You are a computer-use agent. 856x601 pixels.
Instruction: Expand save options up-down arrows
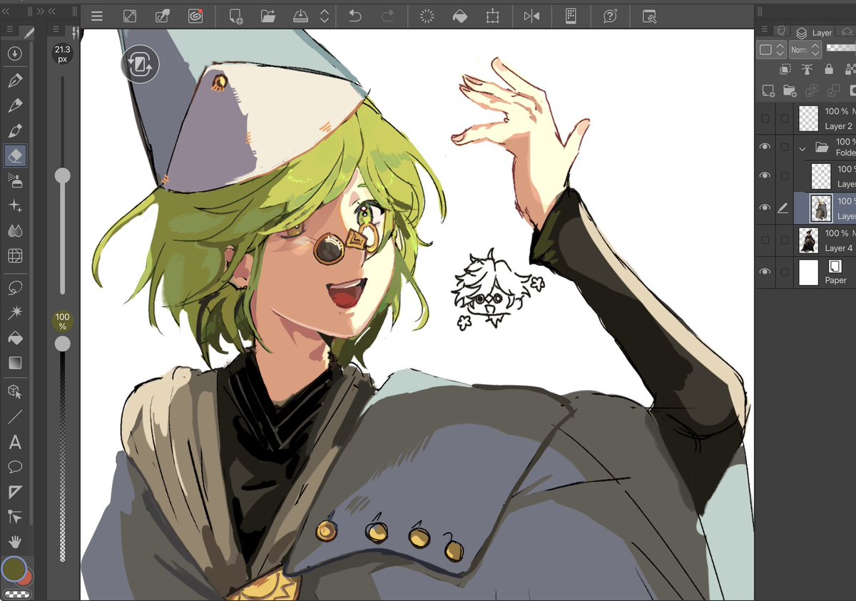[325, 16]
